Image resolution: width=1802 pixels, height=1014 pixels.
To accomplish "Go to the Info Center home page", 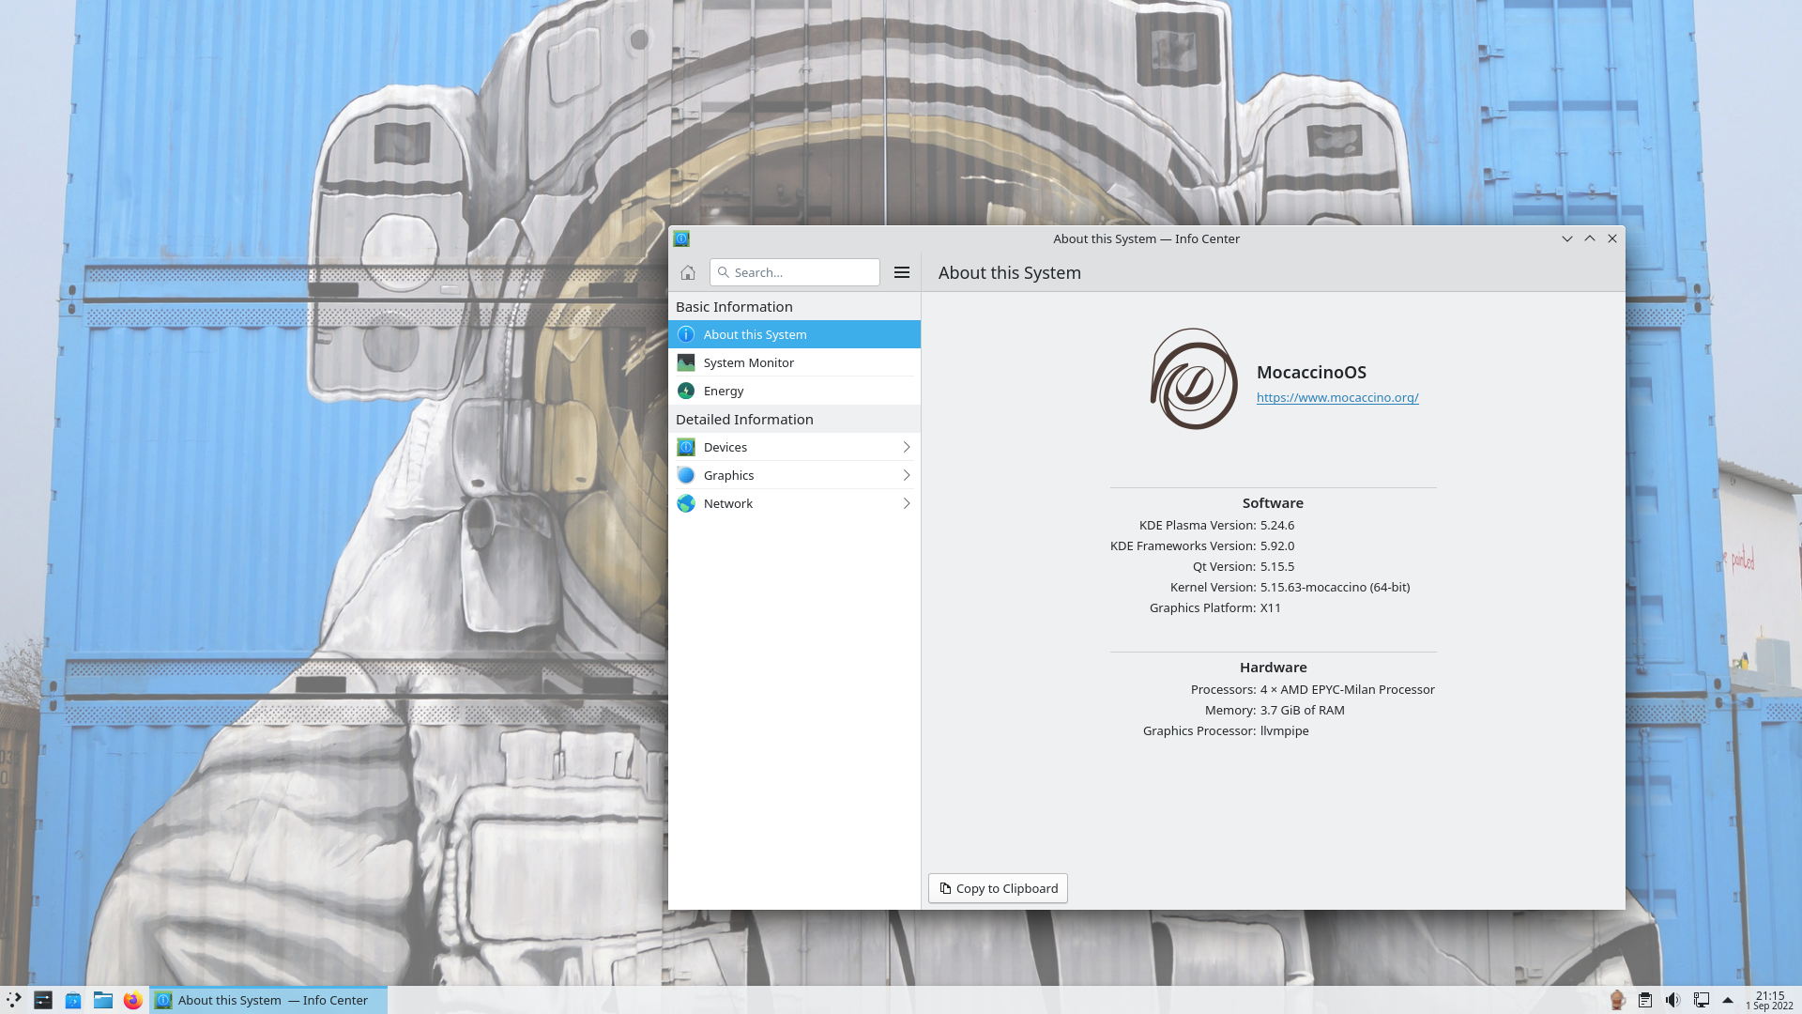I will (x=688, y=272).
